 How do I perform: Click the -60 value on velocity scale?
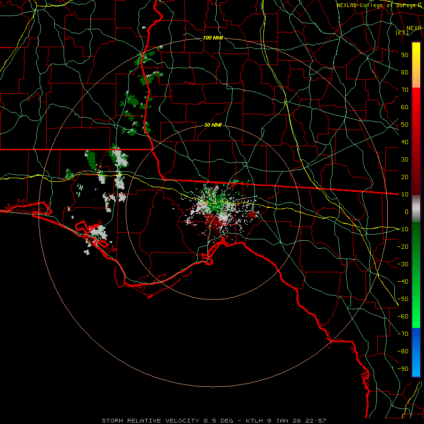click(403, 317)
